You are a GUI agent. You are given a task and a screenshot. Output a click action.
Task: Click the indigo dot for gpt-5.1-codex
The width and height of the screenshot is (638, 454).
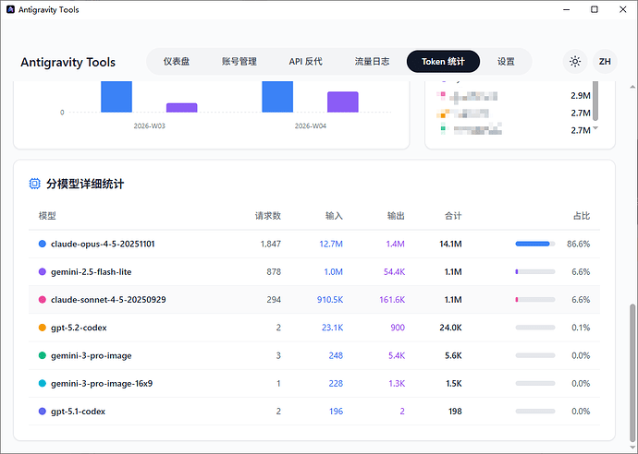pyautogui.click(x=42, y=412)
